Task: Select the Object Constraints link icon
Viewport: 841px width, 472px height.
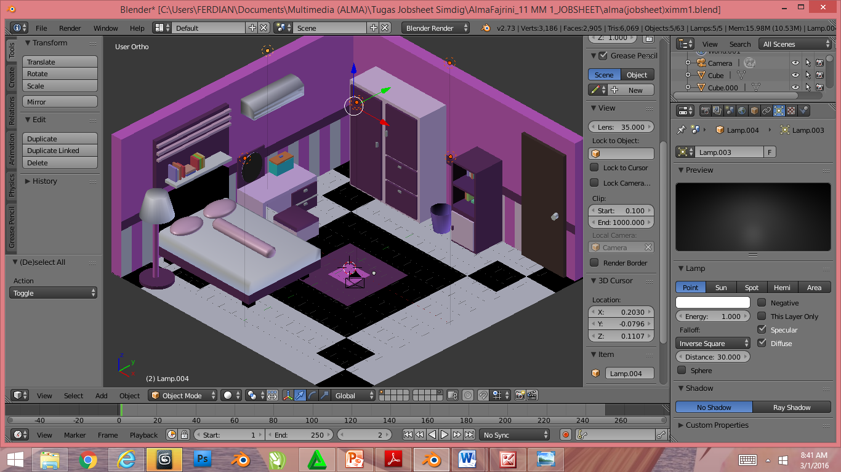Action: pos(765,111)
